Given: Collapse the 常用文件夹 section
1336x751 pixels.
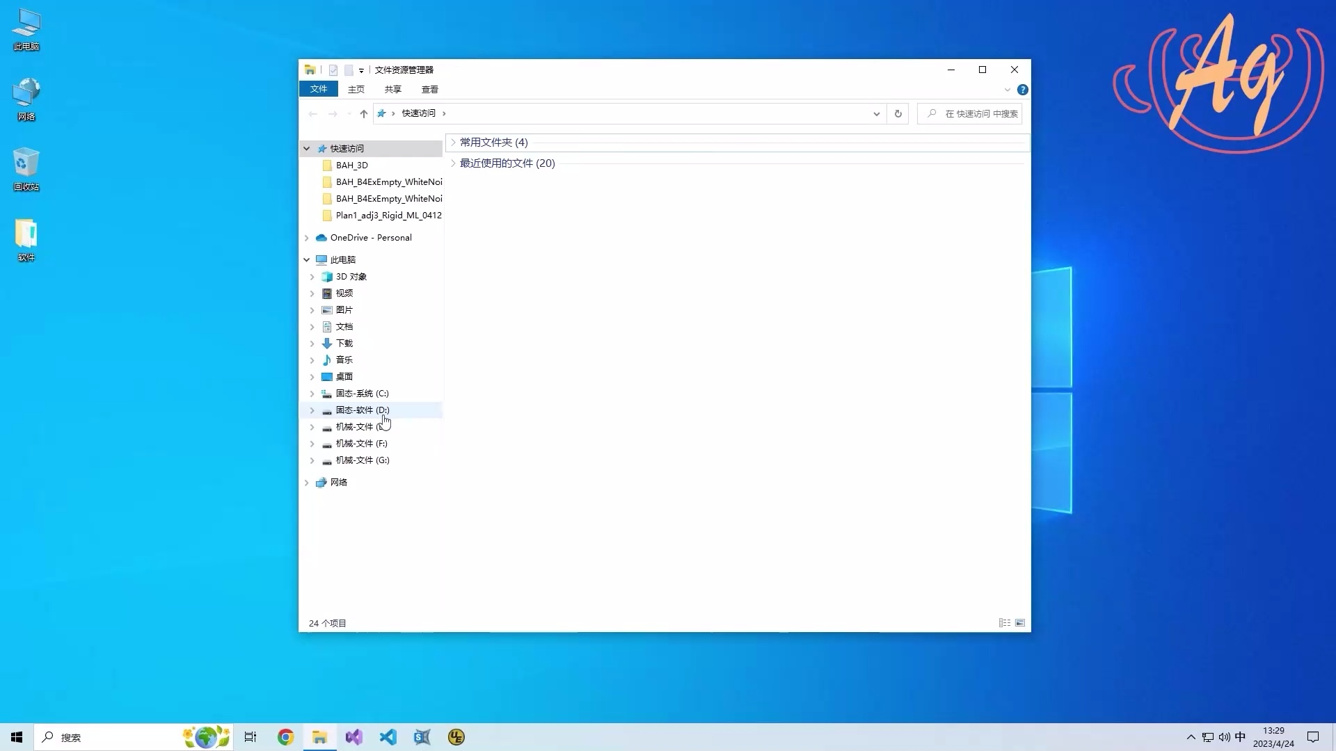Looking at the screenshot, I should (x=453, y=142).
